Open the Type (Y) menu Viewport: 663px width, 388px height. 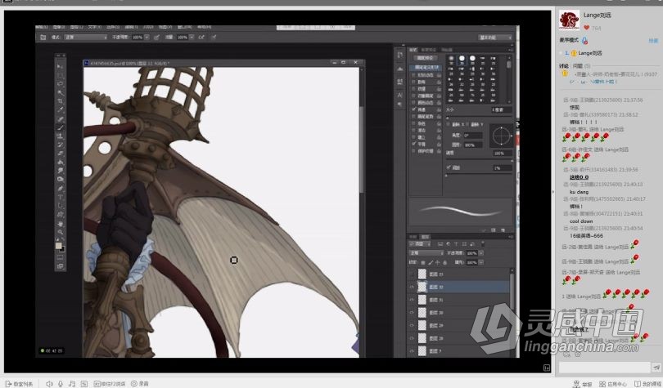pyautogui.click(x=94, y=27)
